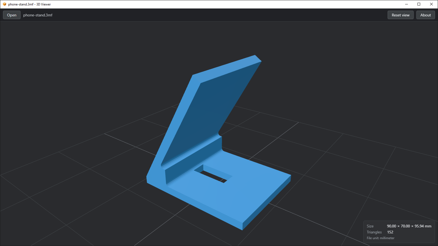
Task: Open the About dialog
Action: coord(426,15)
